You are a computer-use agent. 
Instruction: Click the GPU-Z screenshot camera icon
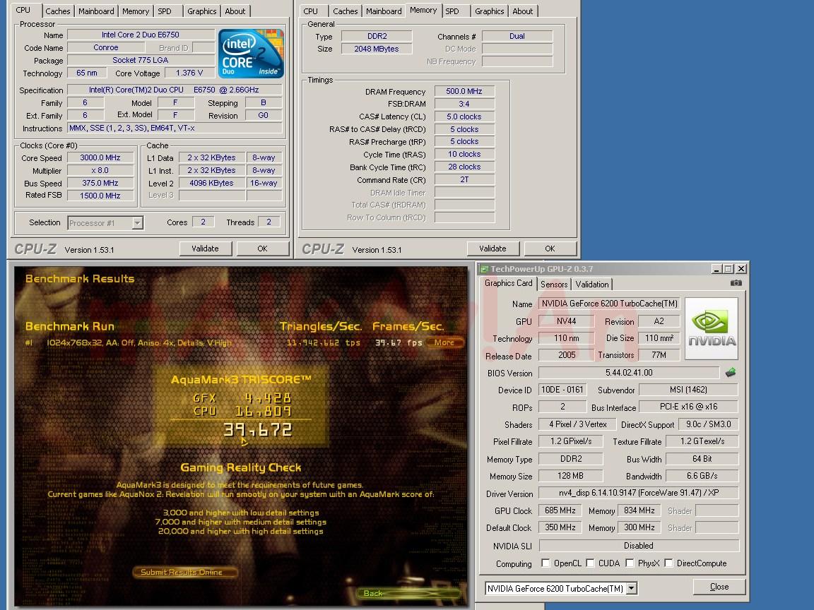click(x=736, y=283)
